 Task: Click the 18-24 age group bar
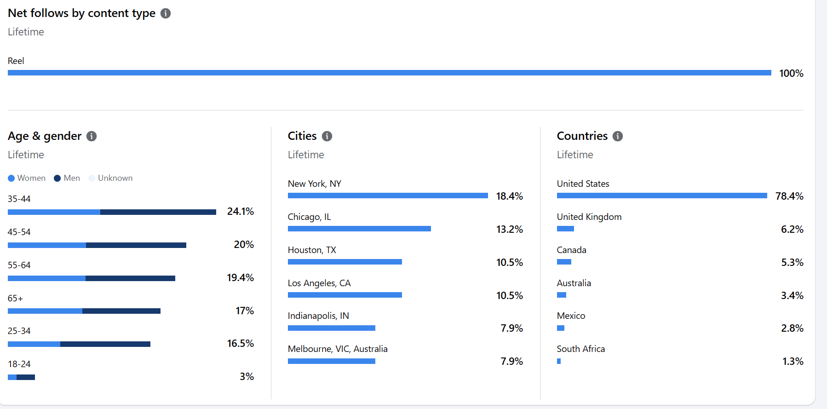tap(21, 377)
